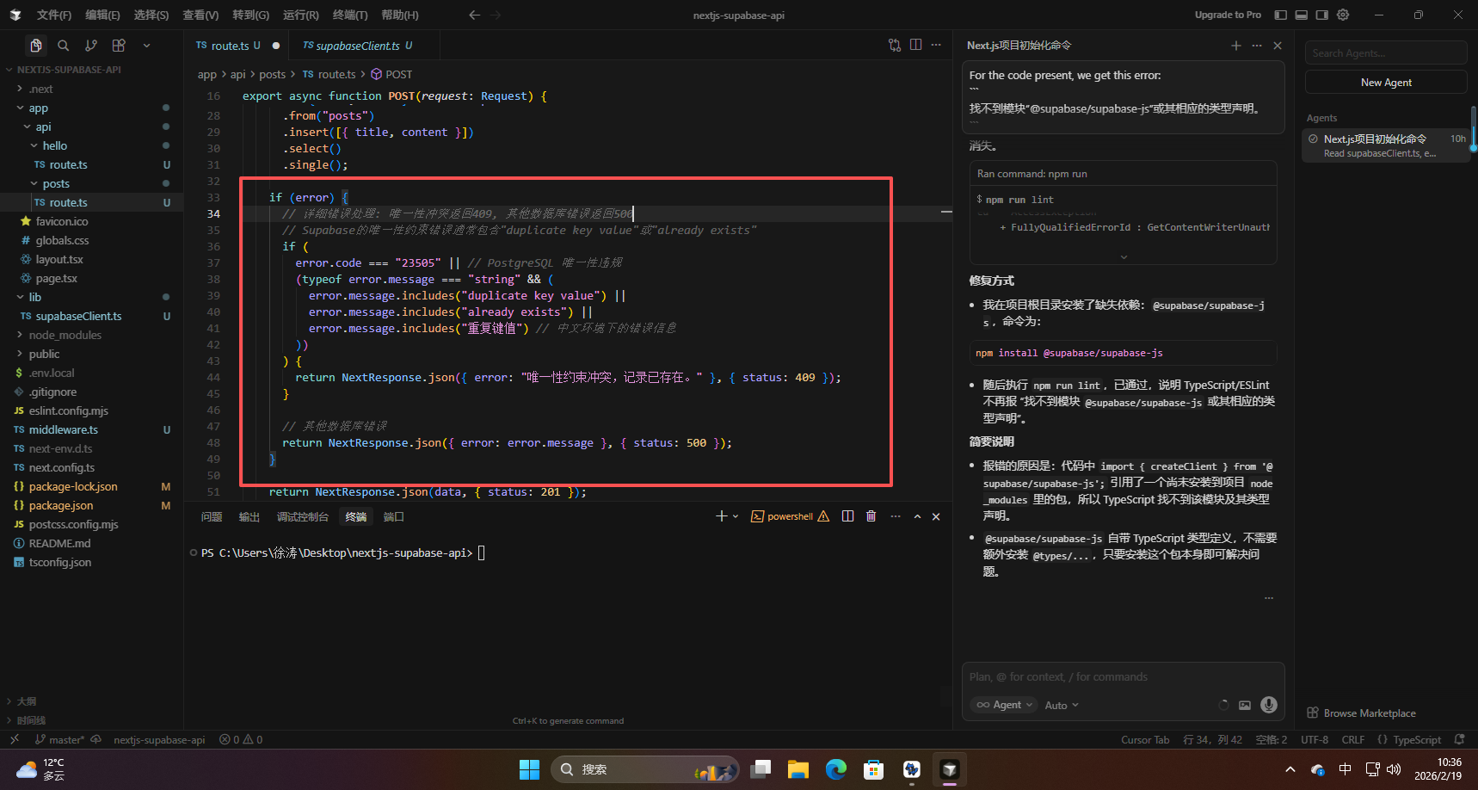Image resolution: width=1478 pixels, height=790 pixels.
Task: Open chat panel more options ellipsis
Action: click(x=1257, y=46)
